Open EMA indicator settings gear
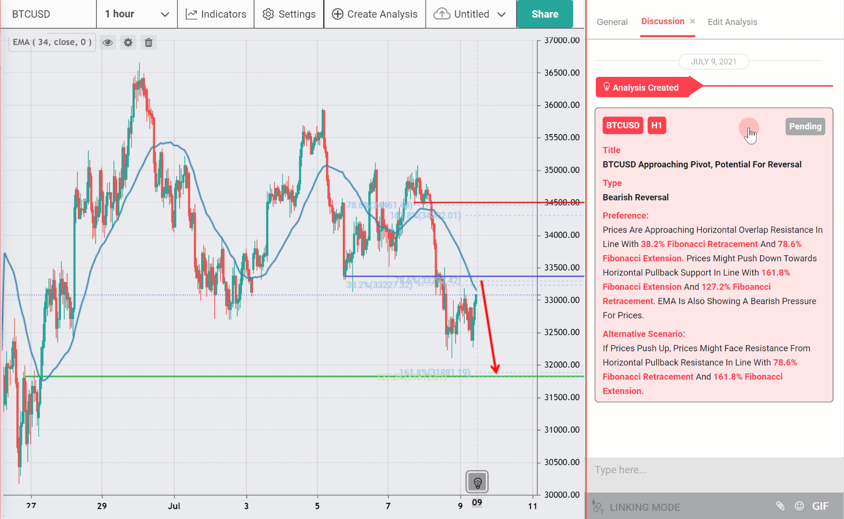This screenshot has height=519, width=844. (128, 43)
